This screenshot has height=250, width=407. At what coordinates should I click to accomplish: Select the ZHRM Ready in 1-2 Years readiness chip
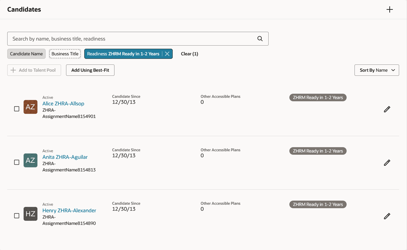click(x=125, y=53)
